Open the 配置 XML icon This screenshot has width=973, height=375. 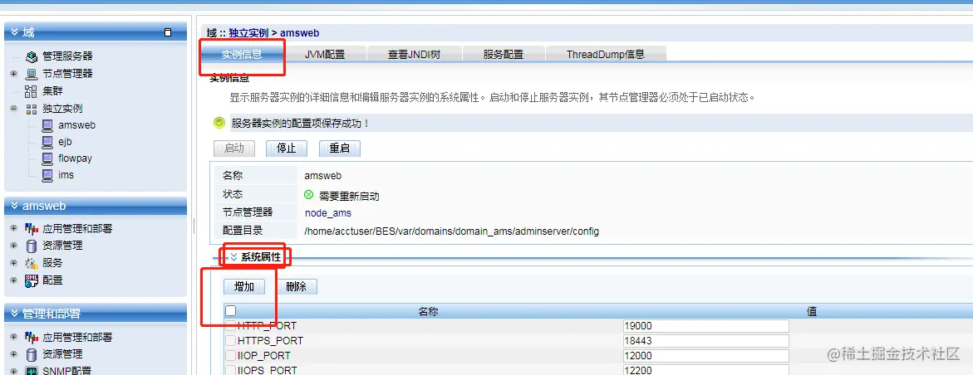[x=31, y=280]
